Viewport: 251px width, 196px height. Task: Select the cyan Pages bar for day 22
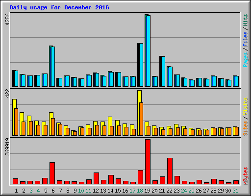click(171, 77)
